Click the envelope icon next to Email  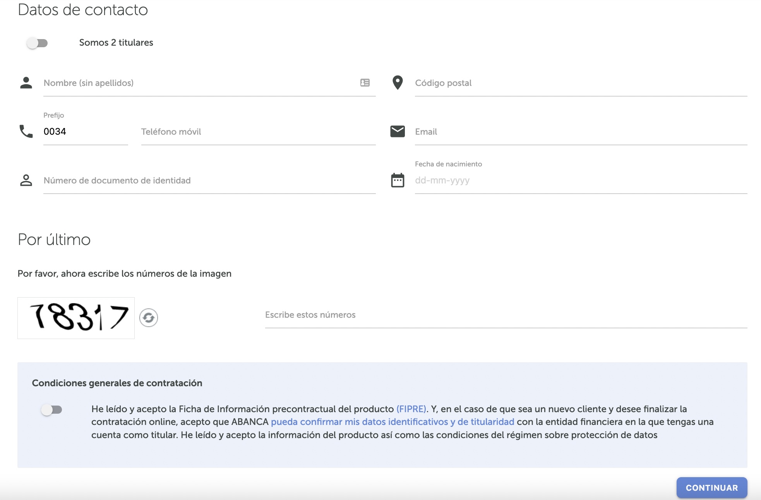click(x=398, y=131)
